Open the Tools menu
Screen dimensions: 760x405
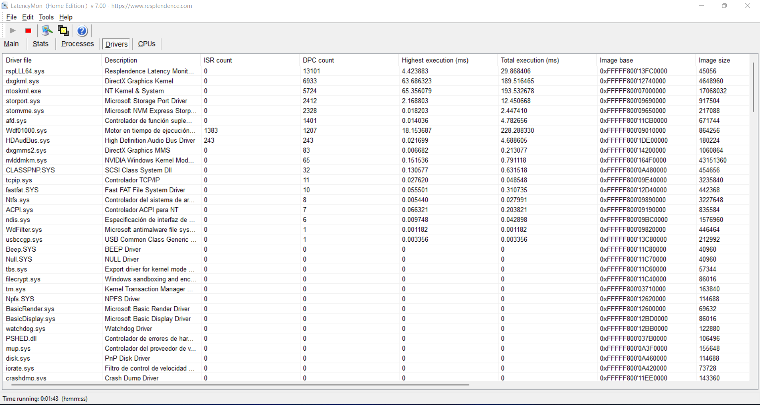pyautogui.click(x=46, y=17)
